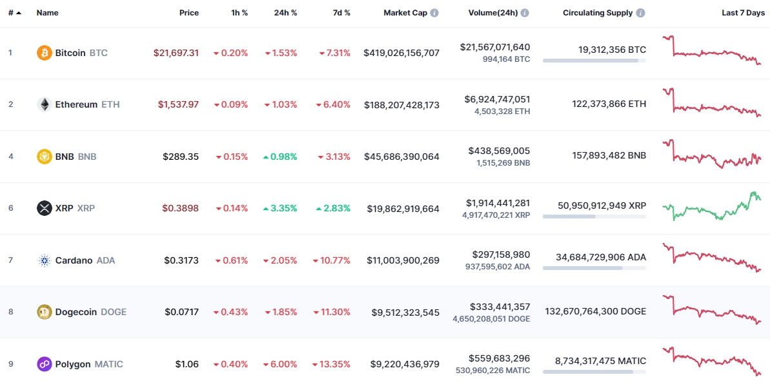This screenshot has height=386, width=770.
Task: Click the Last 7 Days header
Action: click(743, 13)
